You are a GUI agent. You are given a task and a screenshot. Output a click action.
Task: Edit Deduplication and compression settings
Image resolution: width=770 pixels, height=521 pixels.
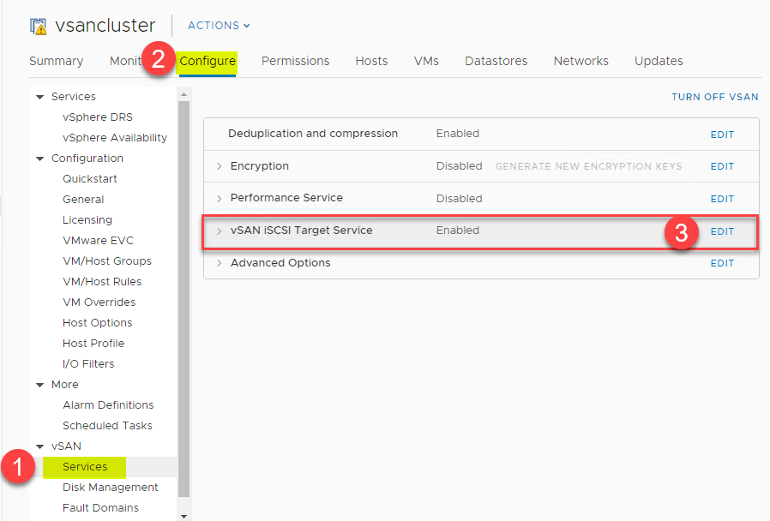tap(722, 135)
